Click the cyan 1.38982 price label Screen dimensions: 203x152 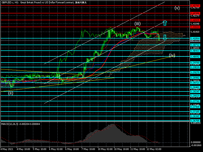coord(195,78)
